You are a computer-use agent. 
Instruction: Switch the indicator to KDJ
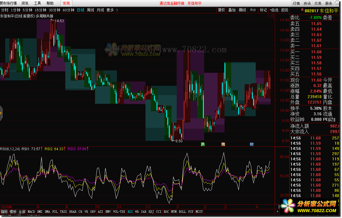[151, 212]
